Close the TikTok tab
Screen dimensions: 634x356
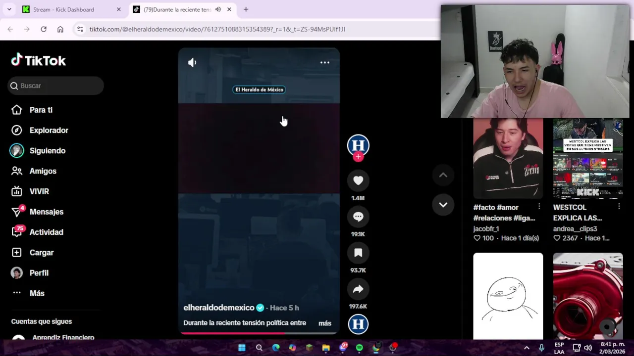(x=229, y=9)
